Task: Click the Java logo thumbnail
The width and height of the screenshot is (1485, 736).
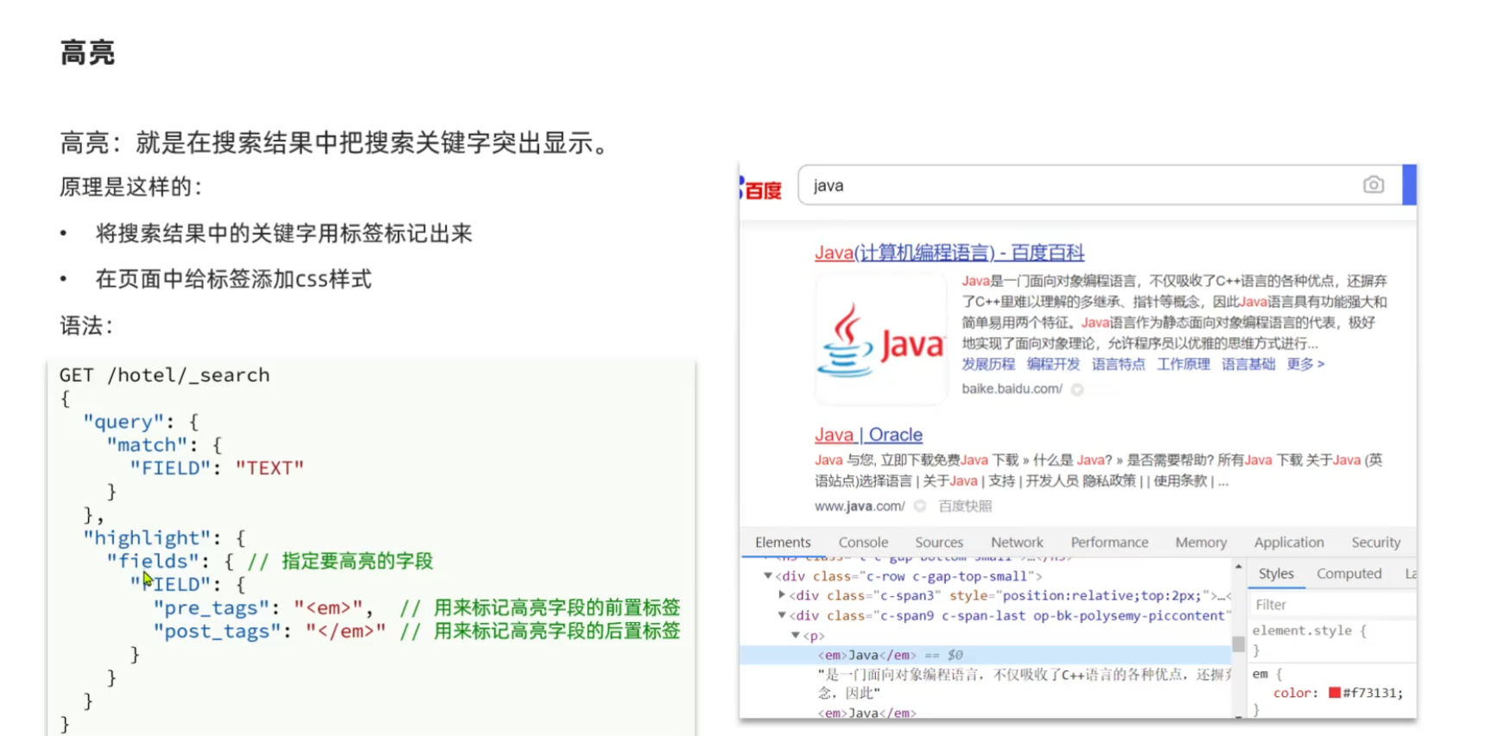Action: (x=880, y=339)
